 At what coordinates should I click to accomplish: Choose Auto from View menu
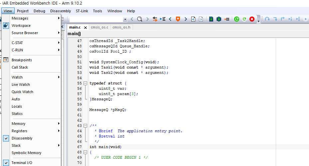pos(16,99)
